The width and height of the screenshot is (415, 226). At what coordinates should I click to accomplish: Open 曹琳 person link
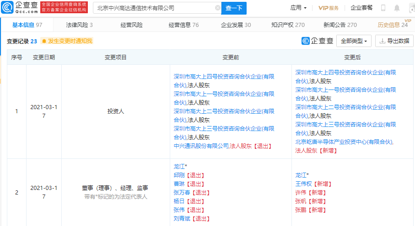point(179,184)
